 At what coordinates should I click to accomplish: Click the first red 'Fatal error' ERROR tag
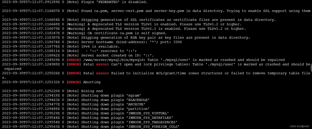(74, 64)
